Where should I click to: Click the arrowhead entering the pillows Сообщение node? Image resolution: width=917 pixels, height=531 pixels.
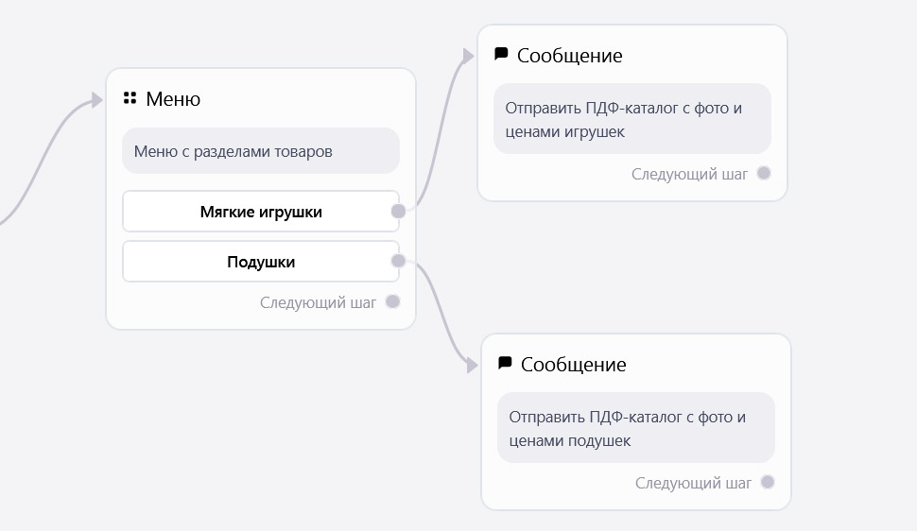click(472, 366)
